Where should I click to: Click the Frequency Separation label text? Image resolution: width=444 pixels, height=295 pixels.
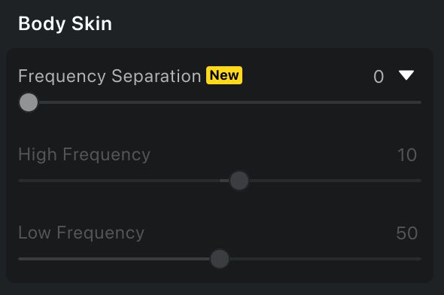pyautogui.click(x=110, y=76)
